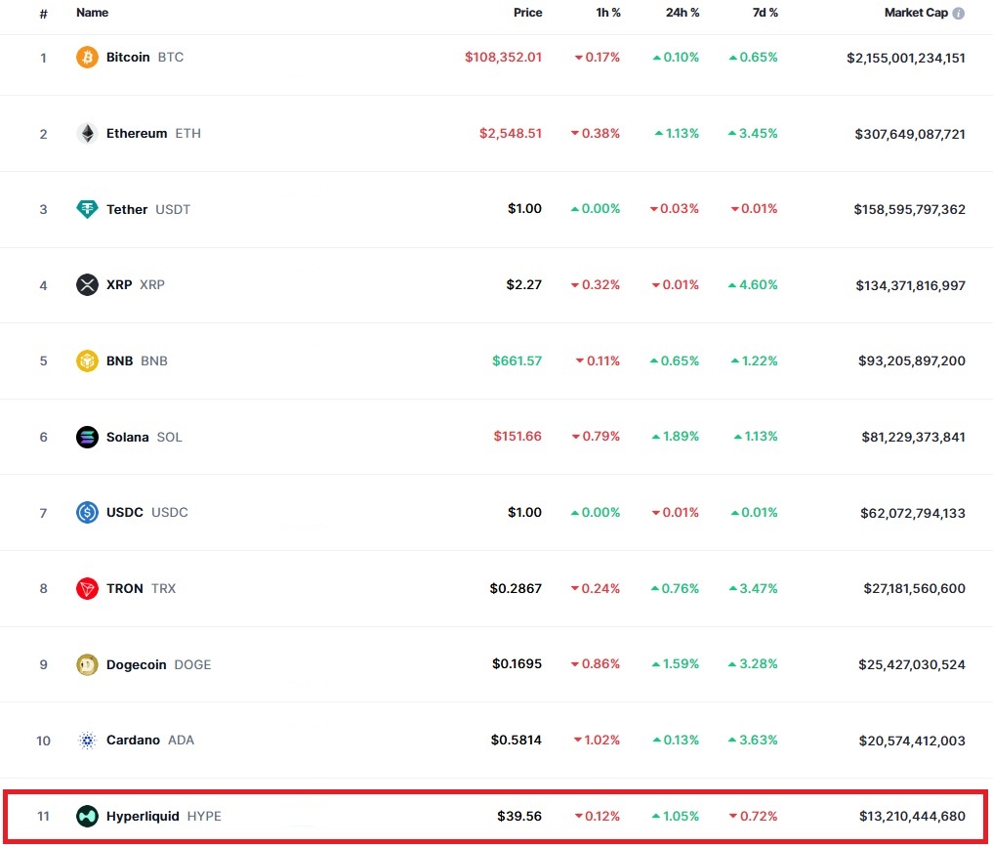This screenshot has width=993, height=847.
Task: Click BNB market cap $93,205,897,200
Action: click(912, 360)
